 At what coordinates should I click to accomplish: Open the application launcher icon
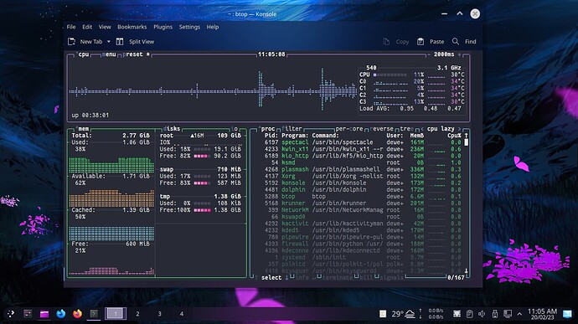[x=11, y=314]
